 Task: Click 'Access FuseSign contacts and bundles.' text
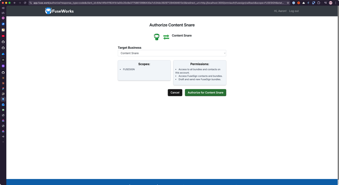[x=200, y=76]
